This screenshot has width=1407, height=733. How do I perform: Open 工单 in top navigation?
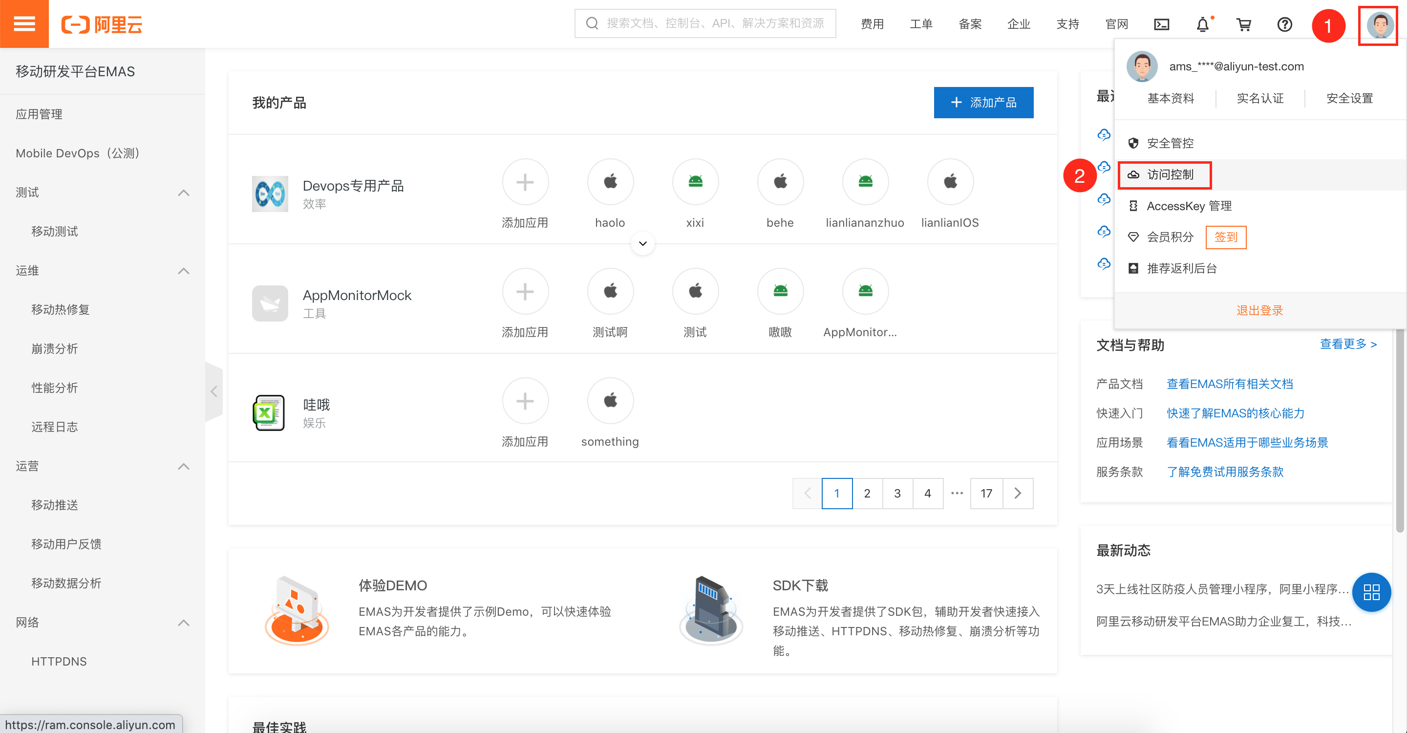921,24
